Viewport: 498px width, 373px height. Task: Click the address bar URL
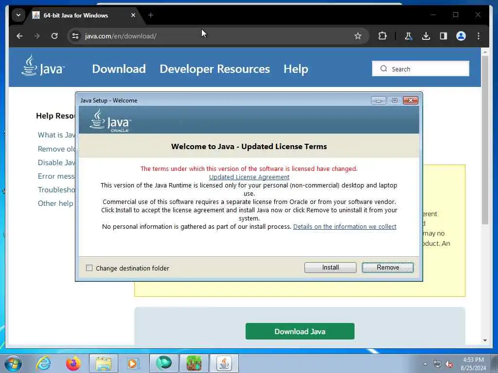(121, 36)
